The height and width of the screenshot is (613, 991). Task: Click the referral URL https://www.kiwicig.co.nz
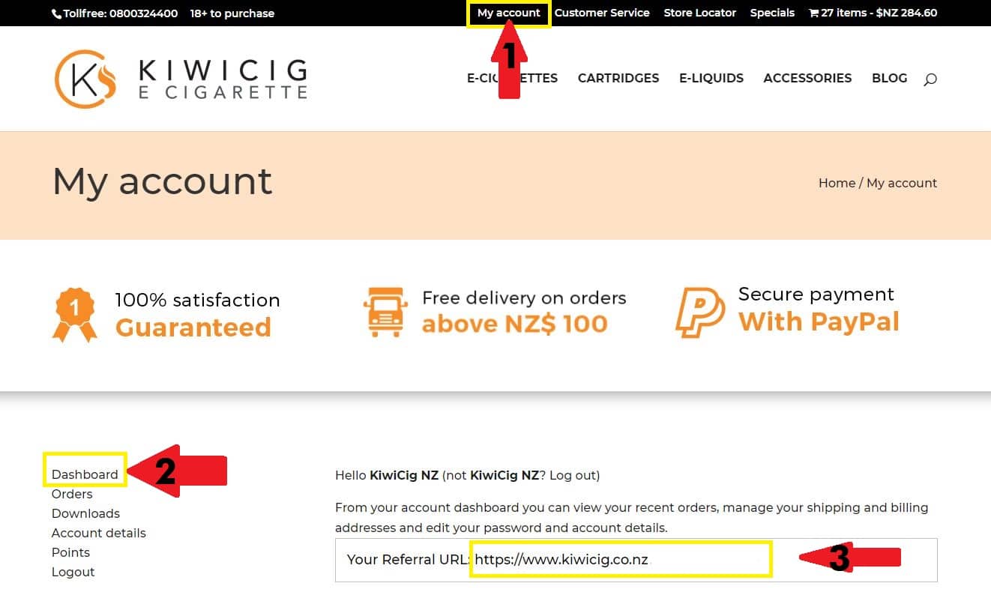coord(561,560)
